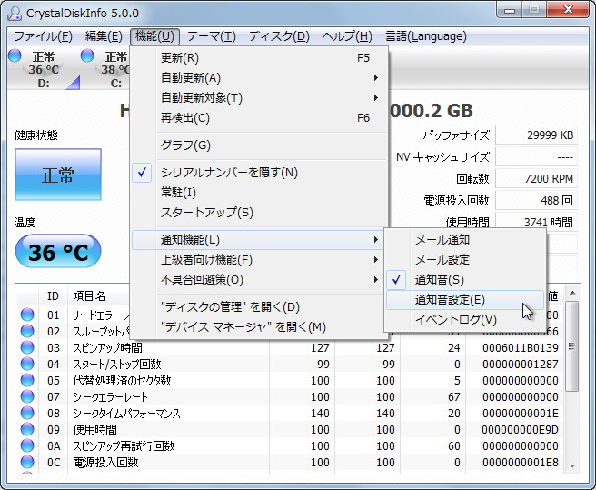Open テーマ(T) menu
This screenshot has height=490, width=596.
212,36
